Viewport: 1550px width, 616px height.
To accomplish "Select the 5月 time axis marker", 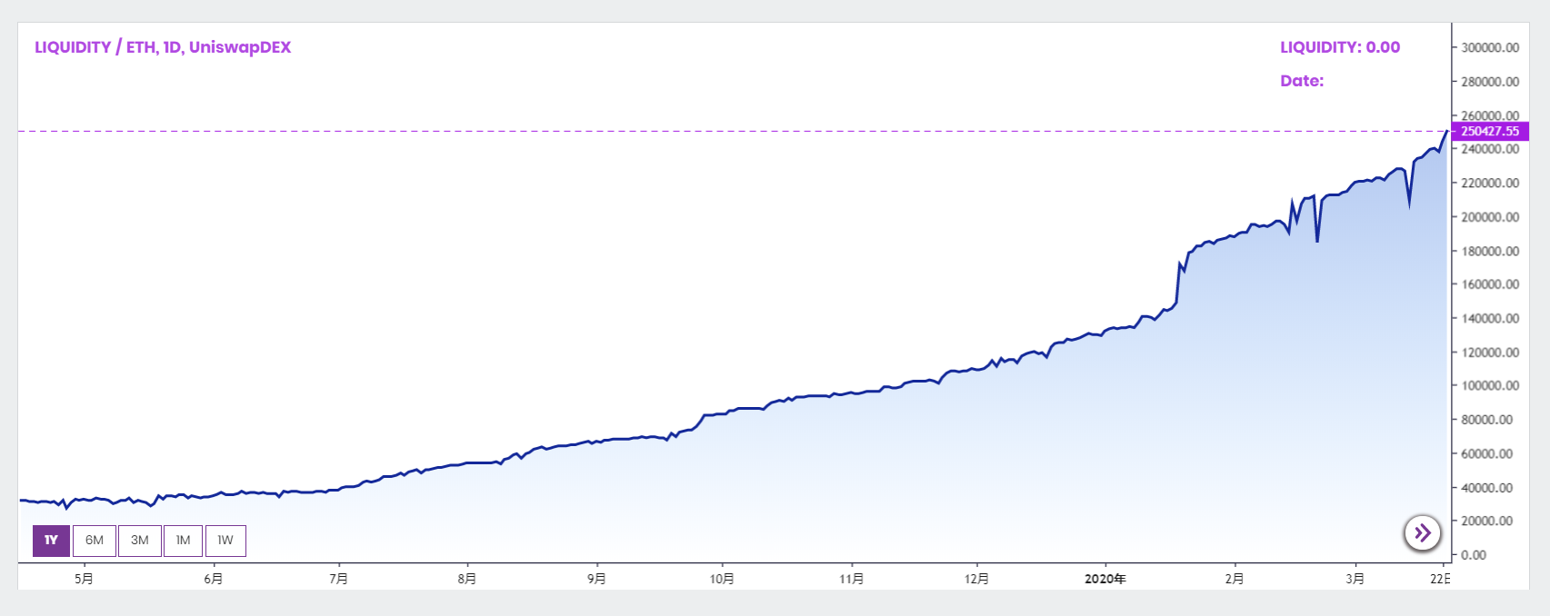I will tap(84, 579).
